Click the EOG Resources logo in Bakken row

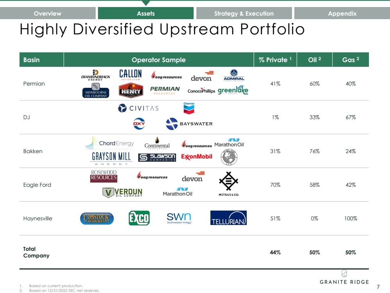coord(197,144)
